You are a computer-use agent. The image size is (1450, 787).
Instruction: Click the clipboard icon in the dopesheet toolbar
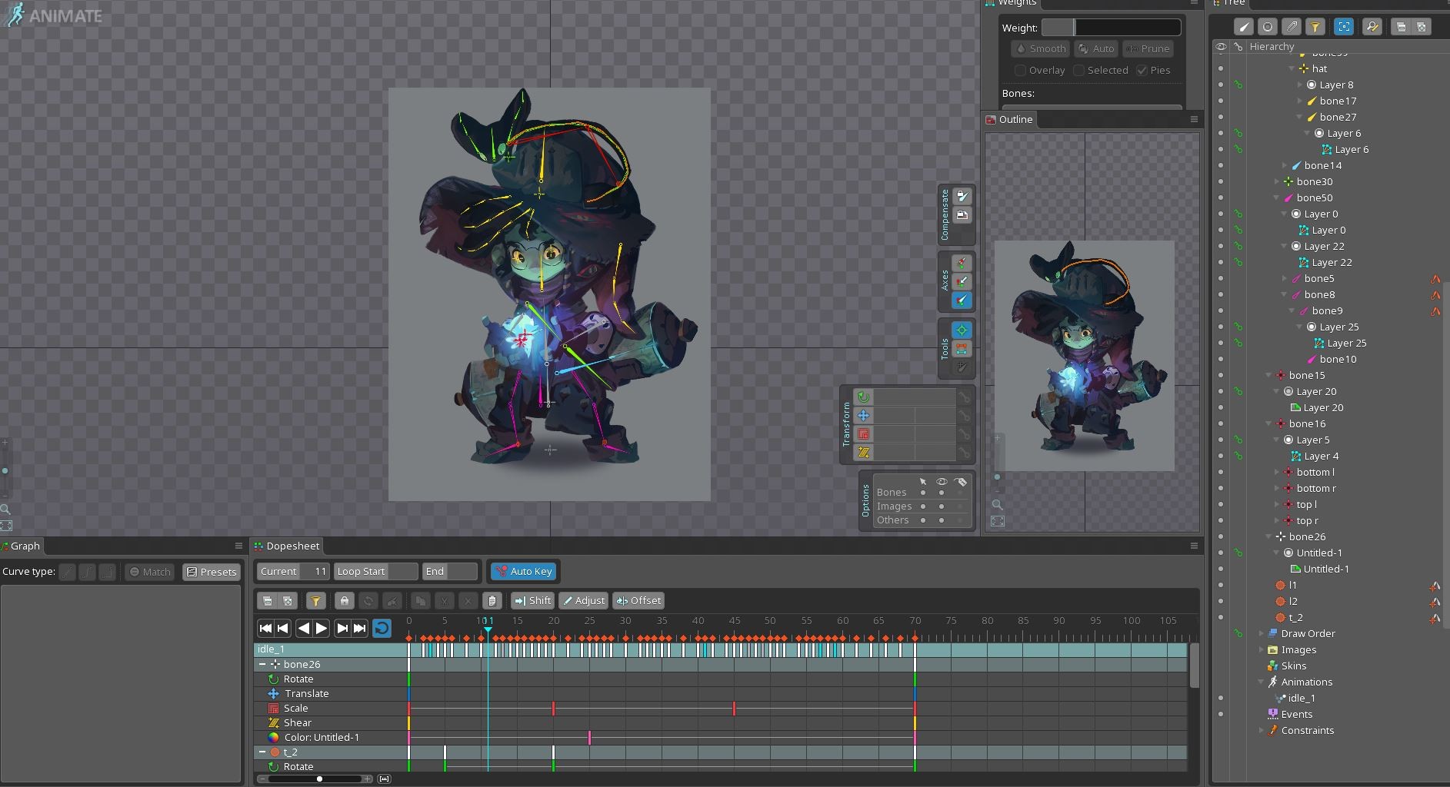492,600
